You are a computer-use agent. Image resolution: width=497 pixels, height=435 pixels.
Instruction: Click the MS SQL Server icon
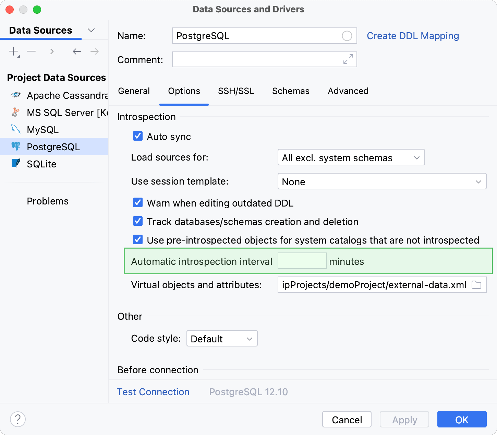(x=16, y=112)
